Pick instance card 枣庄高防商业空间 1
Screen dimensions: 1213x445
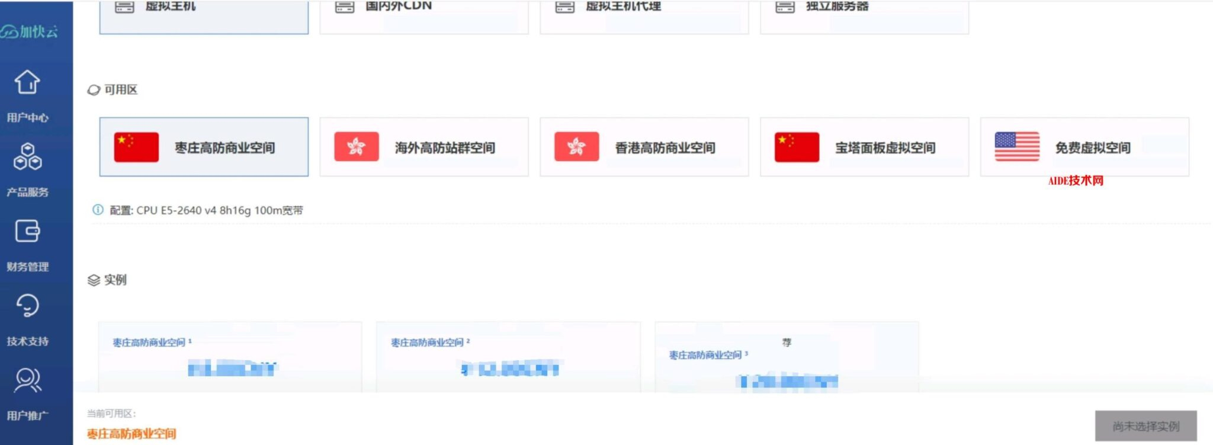[x=230, y=357]
